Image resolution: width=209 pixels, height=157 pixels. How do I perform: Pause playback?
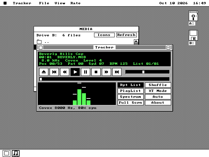pyautogui.click(x=86, y=72)
